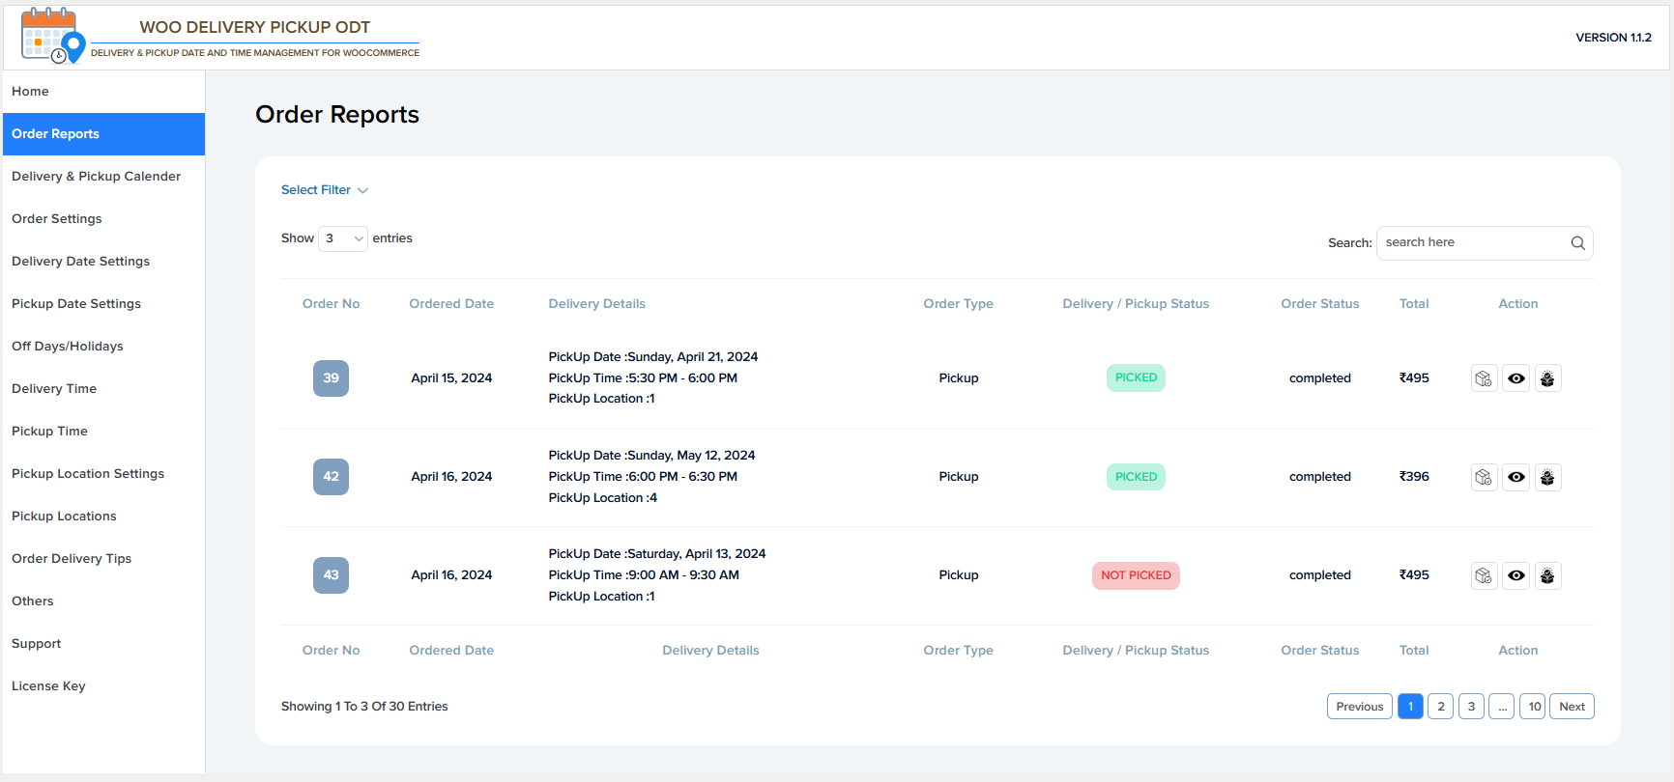Click NOT PICKED status badge for order 43
Screen dimensions: 1674x782
pos(1136,575)
